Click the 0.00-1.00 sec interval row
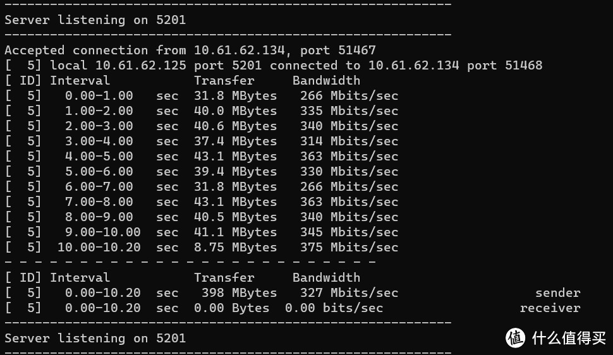613x355 pixels. pos(202,96)
